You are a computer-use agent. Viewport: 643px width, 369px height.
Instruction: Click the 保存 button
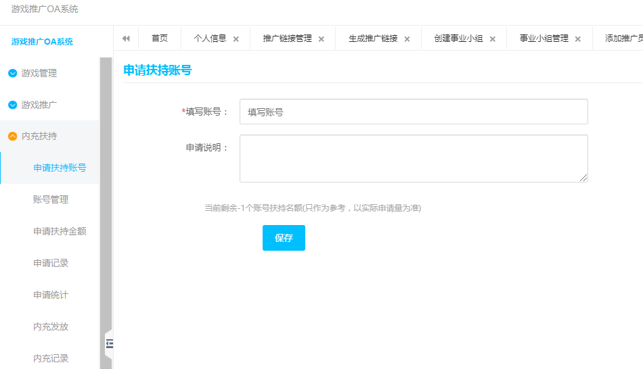tap(284, 238)
